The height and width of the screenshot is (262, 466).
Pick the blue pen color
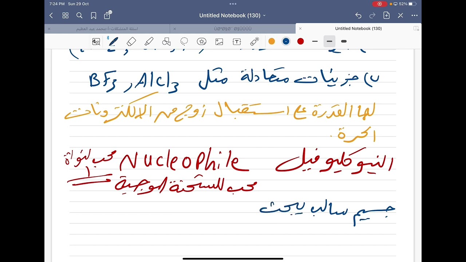[286, 41]
